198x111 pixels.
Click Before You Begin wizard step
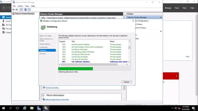[x=45, y=36]
